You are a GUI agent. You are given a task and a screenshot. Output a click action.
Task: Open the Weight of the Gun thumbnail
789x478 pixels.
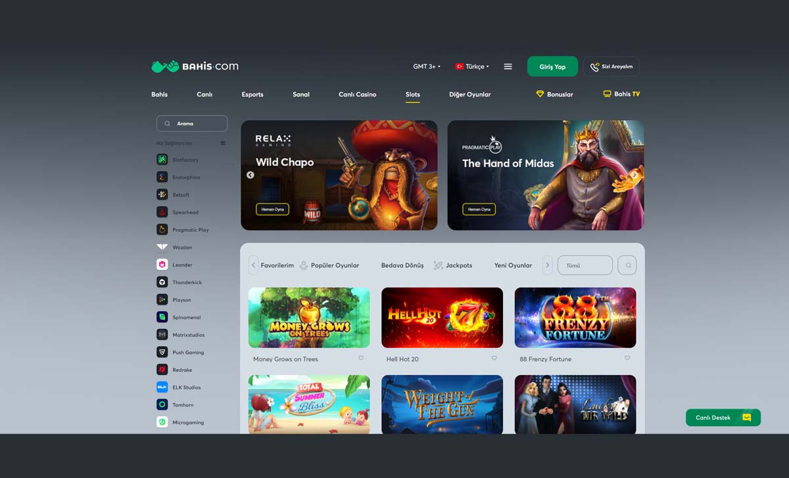click(x=442, y=404)
